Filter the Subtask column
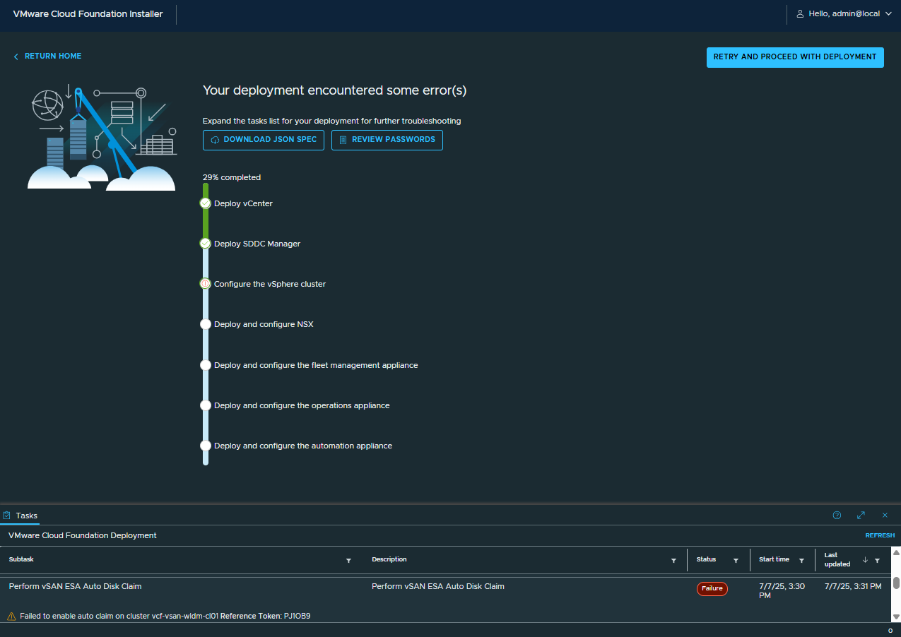Image resolution: width=901 pixels, height=637 pixels. point(348,560)
